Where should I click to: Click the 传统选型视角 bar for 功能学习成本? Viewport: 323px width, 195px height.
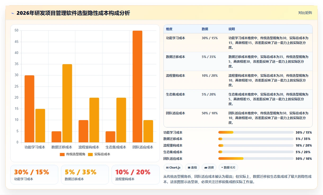[29, 109]
